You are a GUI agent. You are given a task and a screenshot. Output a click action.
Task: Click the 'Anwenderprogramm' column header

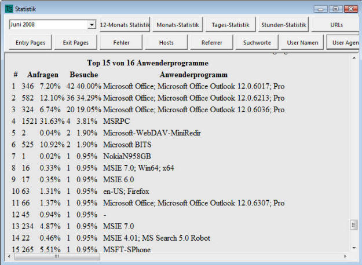pos(193,75)
